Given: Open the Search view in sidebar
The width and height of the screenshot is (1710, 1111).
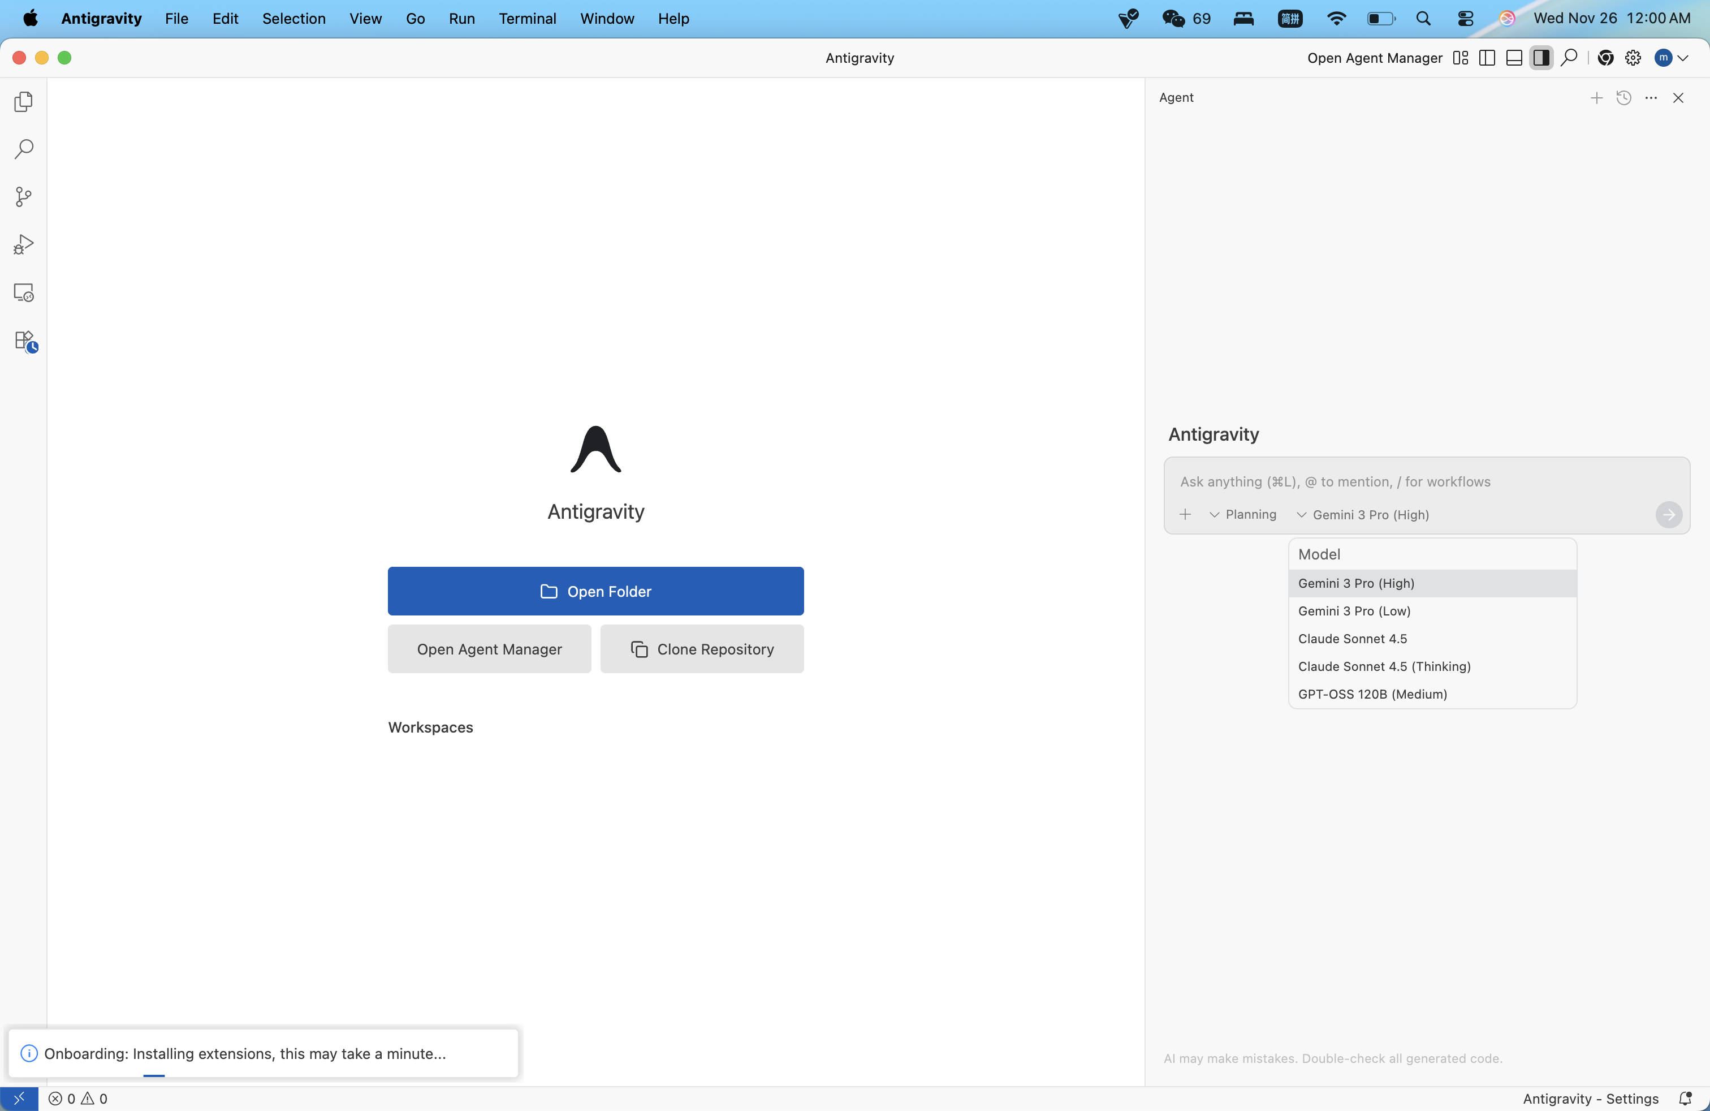Looking at the screenshot, I should 24,149.
